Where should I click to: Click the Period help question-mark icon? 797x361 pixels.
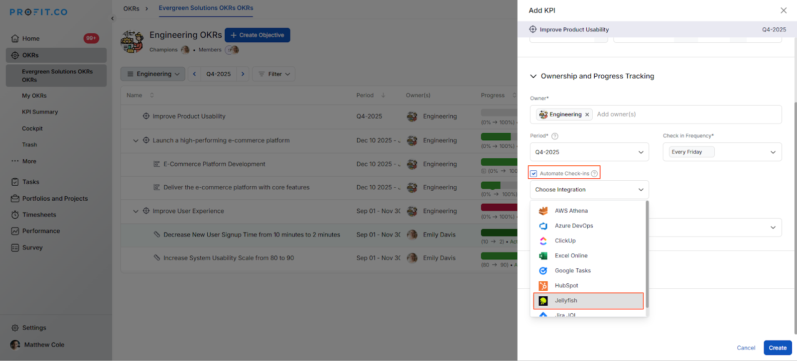[x=555, y=136]
